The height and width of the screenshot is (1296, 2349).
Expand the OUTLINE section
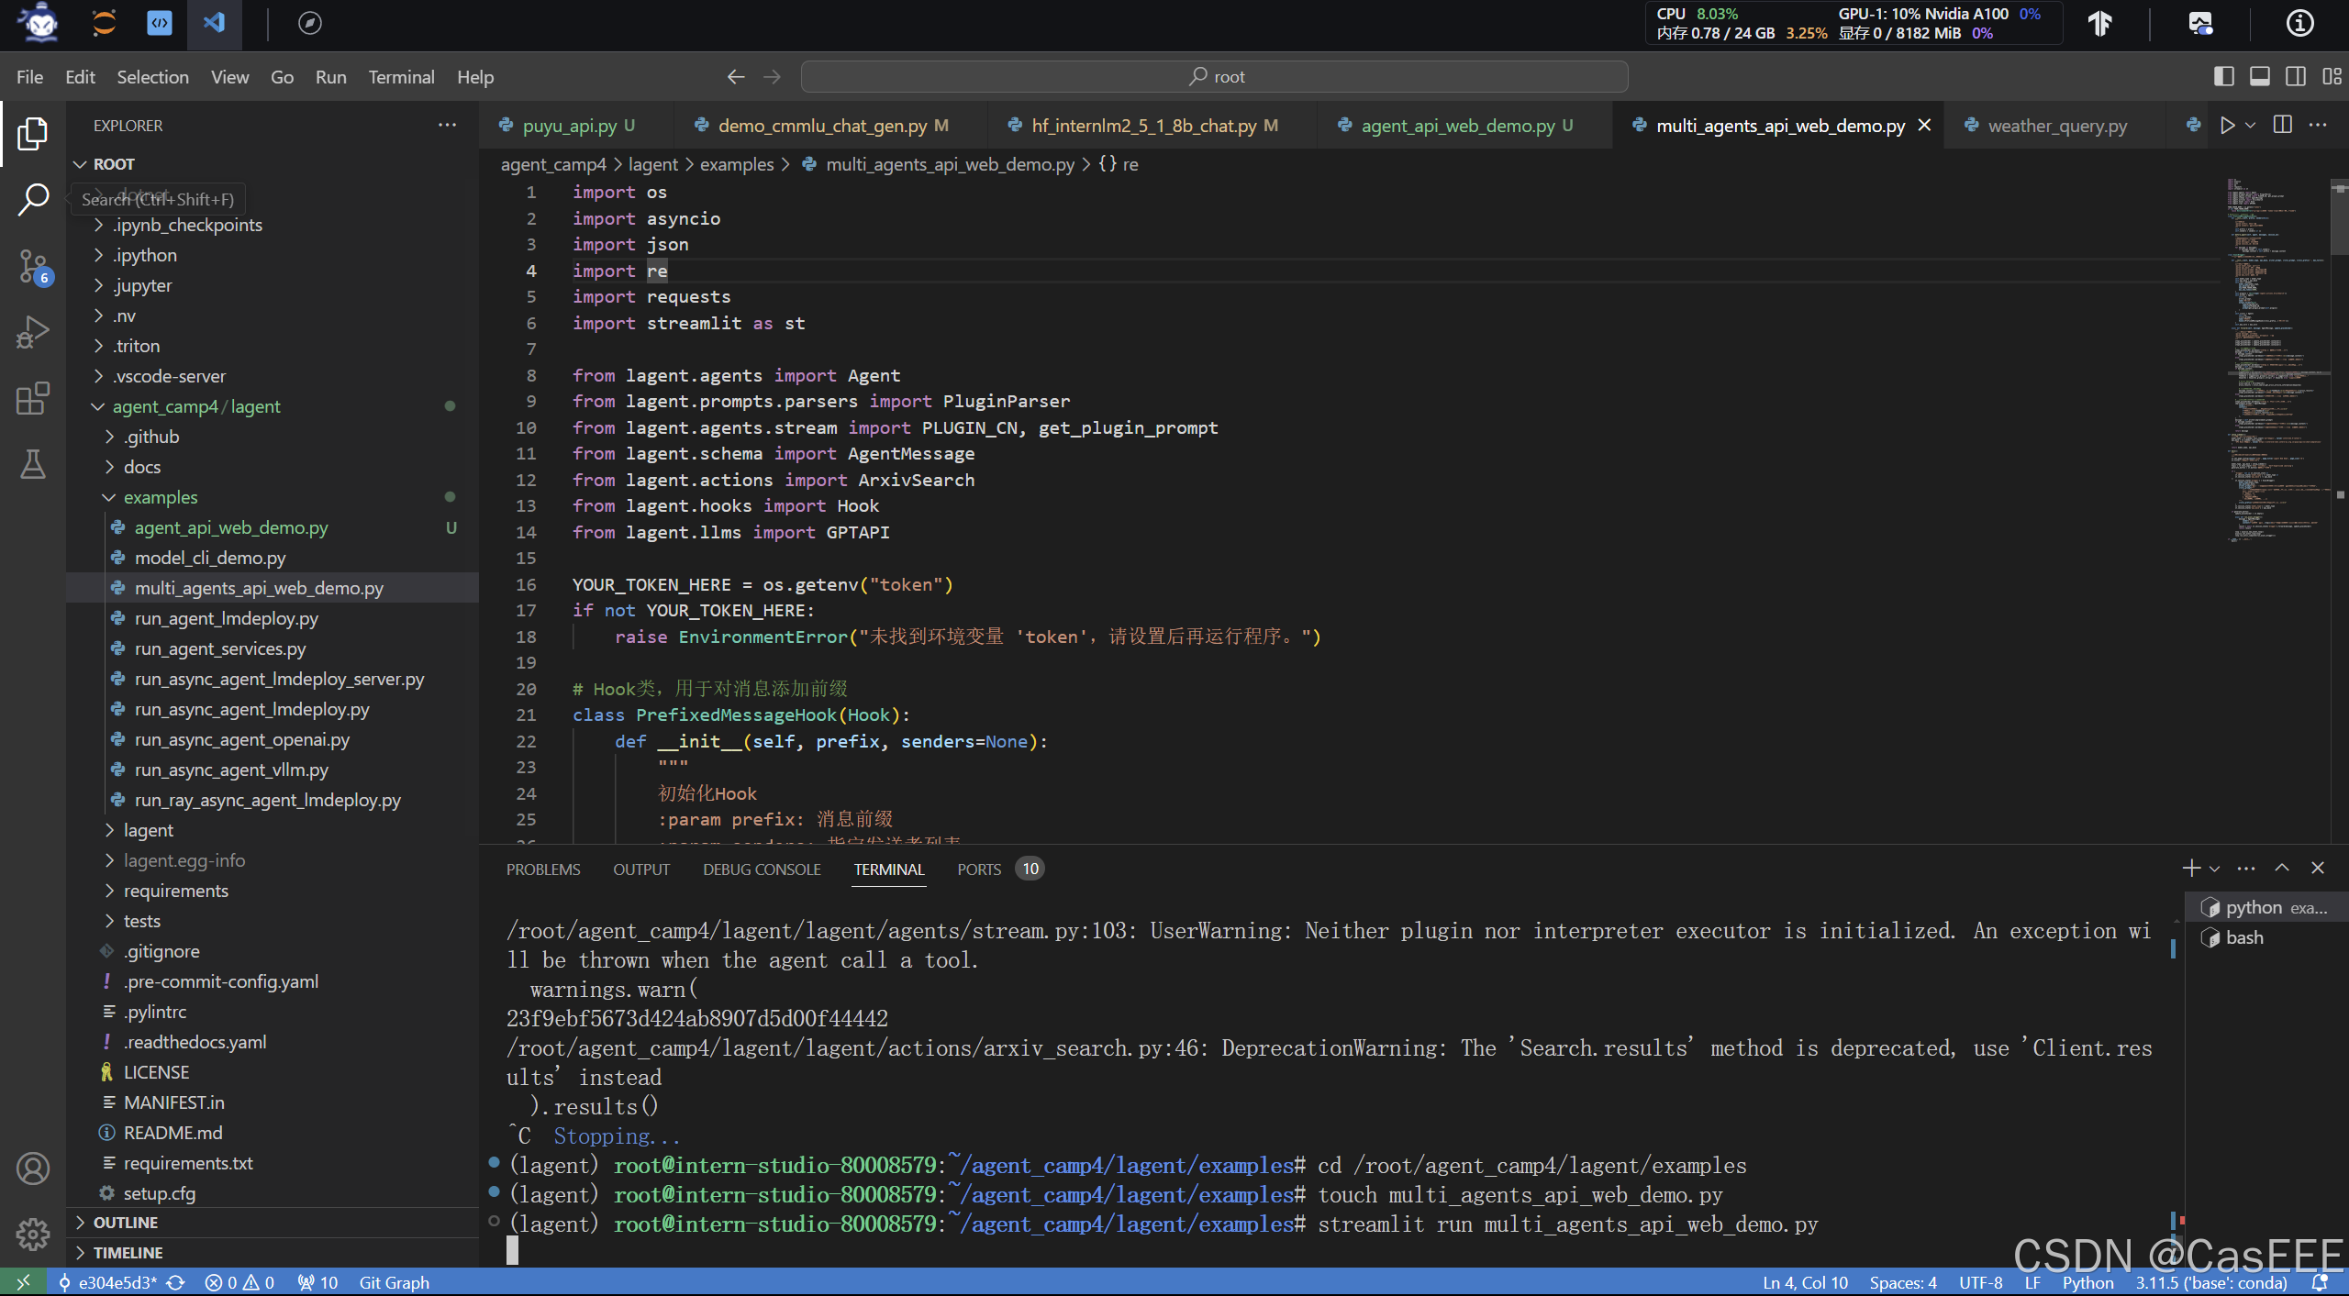click(125, 1223)
